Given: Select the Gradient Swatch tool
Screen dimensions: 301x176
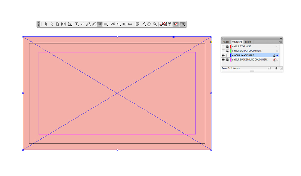Looking at the screenshot, I should pyautogui.click(x=124, y=24).
